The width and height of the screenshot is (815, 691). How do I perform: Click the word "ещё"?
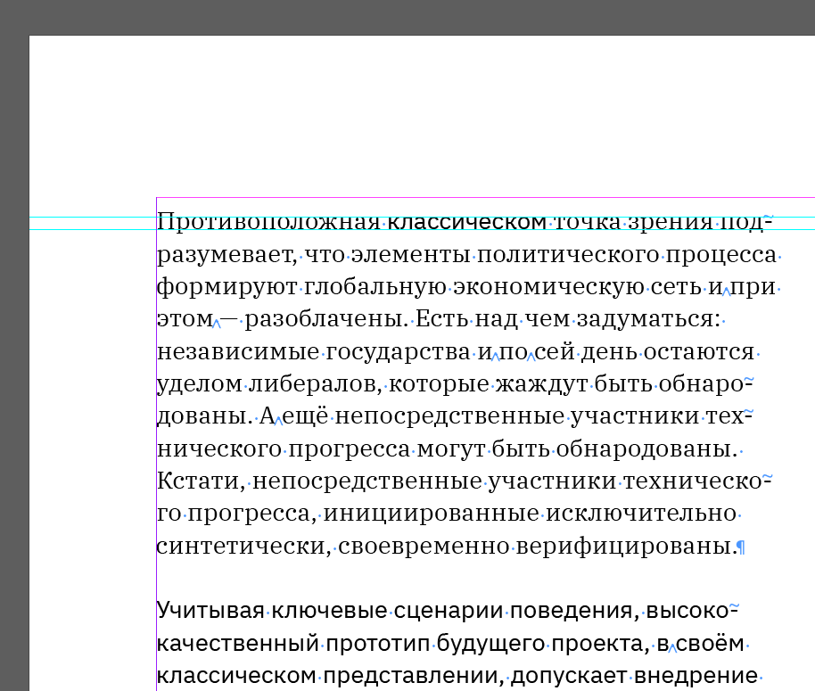[x=305, y=415]
